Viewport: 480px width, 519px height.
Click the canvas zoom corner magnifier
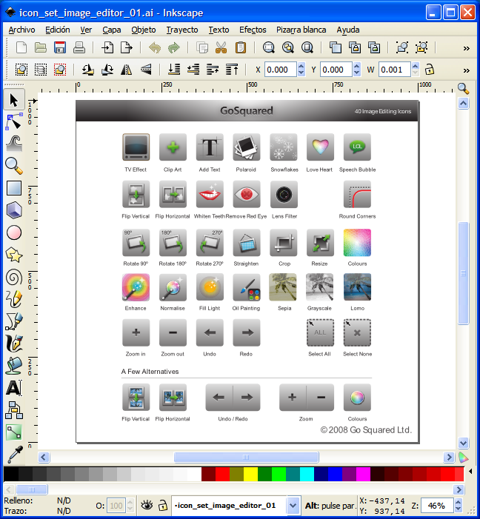point(463,88)
